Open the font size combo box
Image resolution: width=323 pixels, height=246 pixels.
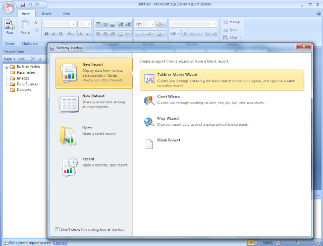[84, 24]
